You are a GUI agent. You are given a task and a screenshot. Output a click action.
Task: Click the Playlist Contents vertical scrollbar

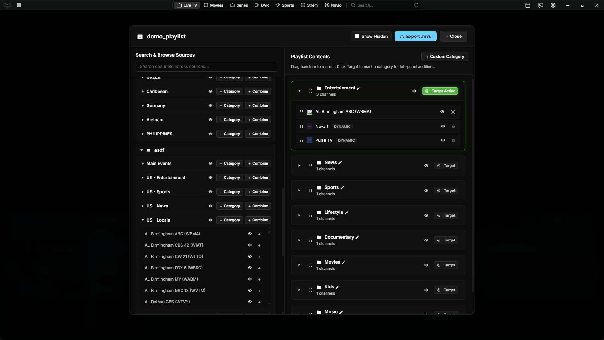(473, 186)
